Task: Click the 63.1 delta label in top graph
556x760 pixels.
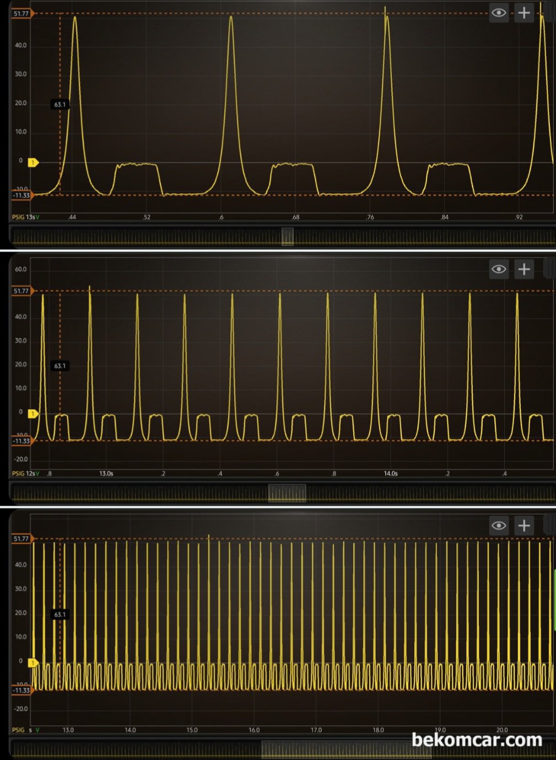Action: pos(60,104)
